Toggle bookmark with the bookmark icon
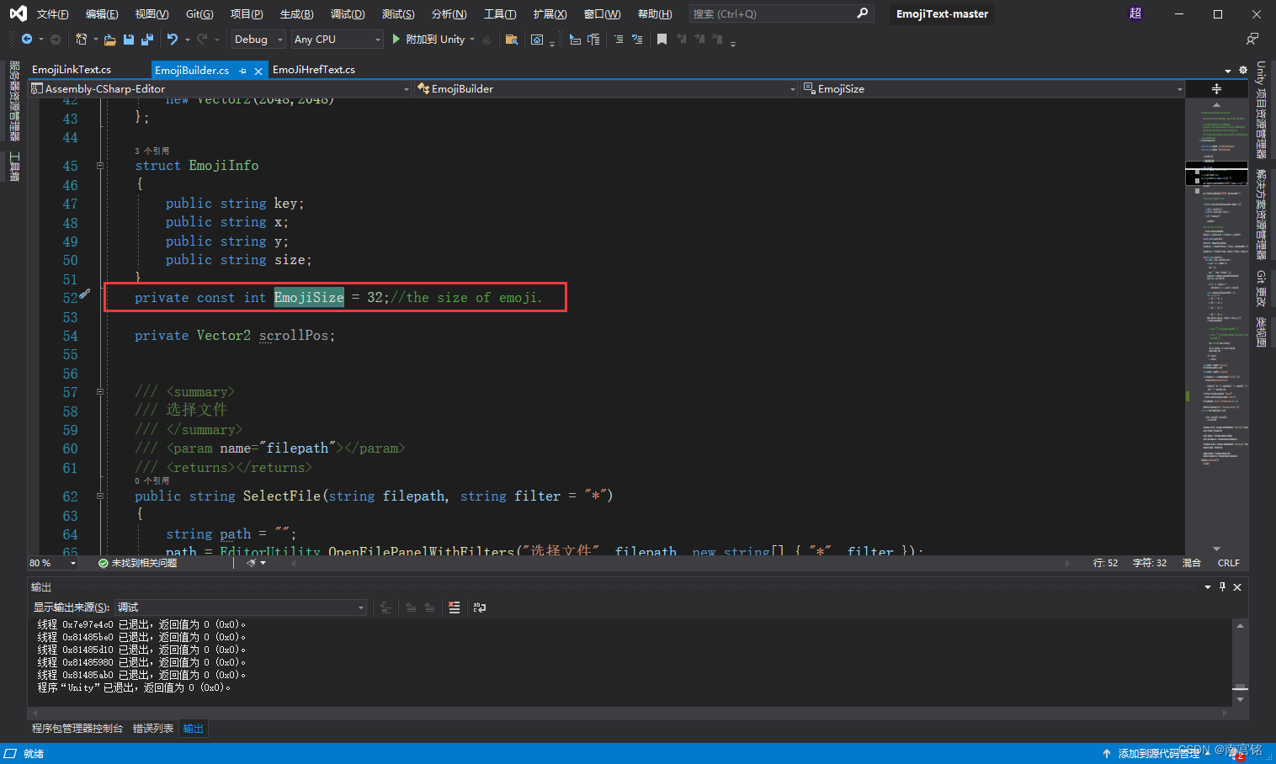The image size is (1276, 764). pos(662,40)
